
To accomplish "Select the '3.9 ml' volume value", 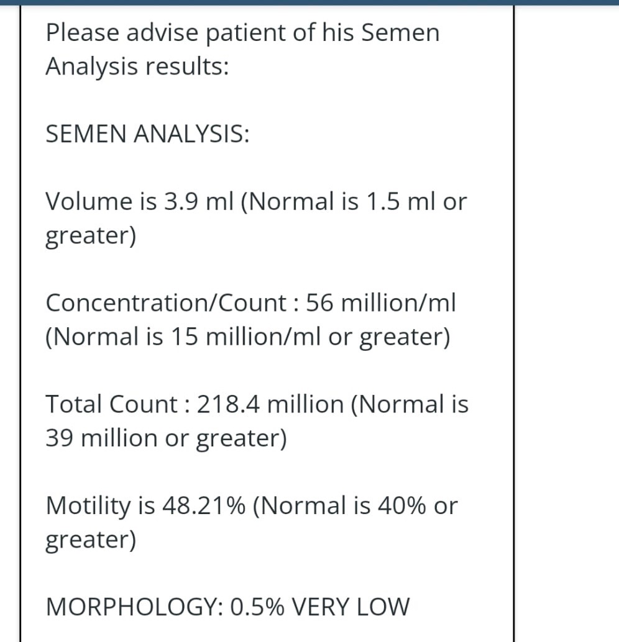I will [199, 201].
